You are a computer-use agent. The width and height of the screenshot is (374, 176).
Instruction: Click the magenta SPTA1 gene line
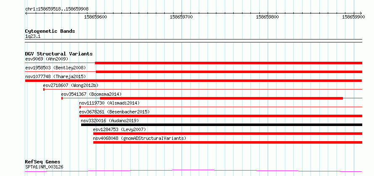pyautogui.click(x=193, y=171)
